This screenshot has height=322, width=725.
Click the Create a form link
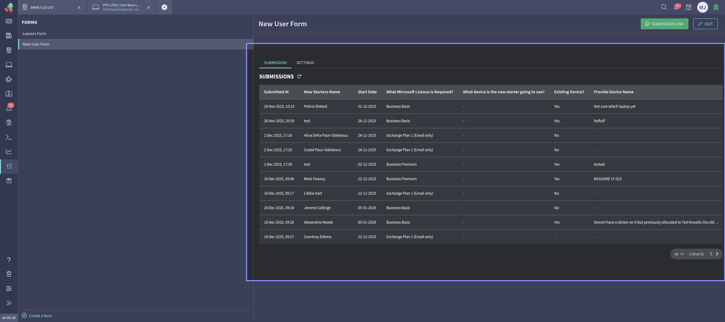coord(37,316)
